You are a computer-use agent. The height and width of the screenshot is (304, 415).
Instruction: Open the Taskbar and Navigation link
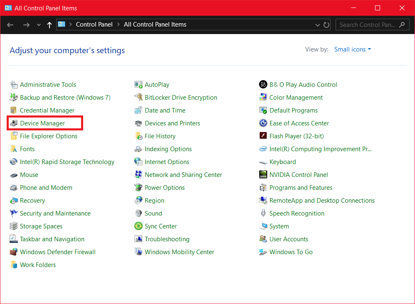tap(52, 239)
